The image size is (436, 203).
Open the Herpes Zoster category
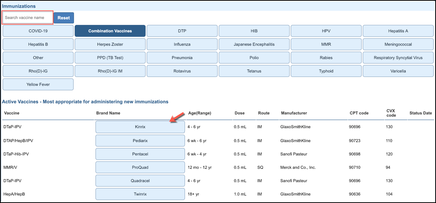tap(110, 44)
